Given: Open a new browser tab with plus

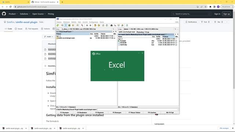Looking at the screenshot, I should pyautogui.click(x=62, y=2).
